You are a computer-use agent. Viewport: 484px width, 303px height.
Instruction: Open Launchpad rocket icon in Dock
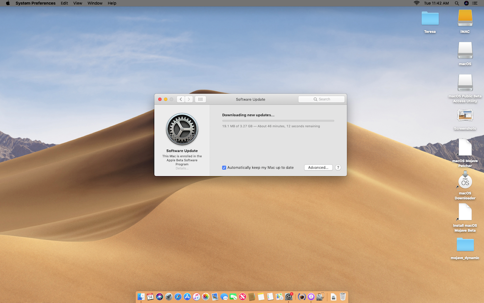click(x=169, y=297)
